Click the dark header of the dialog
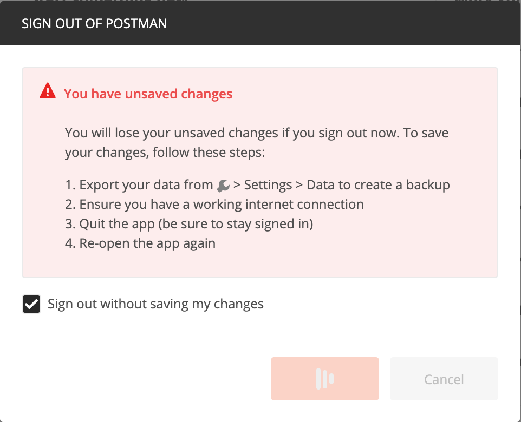Screen dimensions: 521x422 click(x=260, y=23)
